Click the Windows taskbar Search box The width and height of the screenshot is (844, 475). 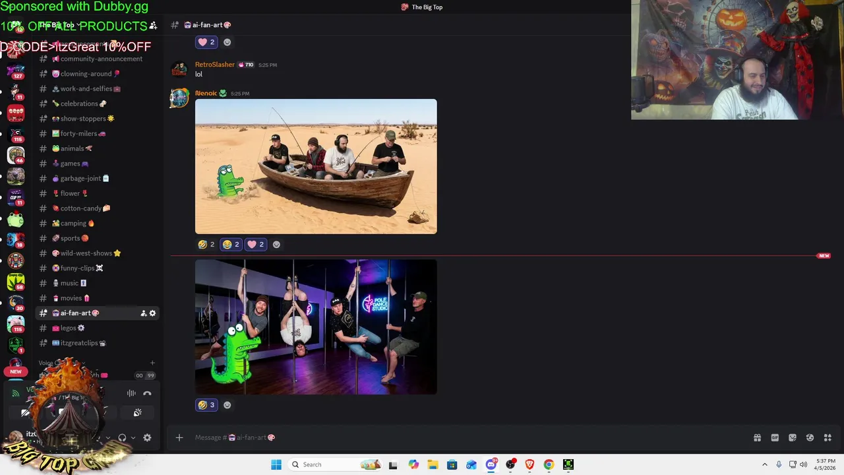tap(335, 464)
